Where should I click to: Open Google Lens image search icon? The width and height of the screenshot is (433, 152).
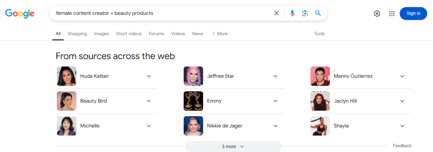pos(305,13)
